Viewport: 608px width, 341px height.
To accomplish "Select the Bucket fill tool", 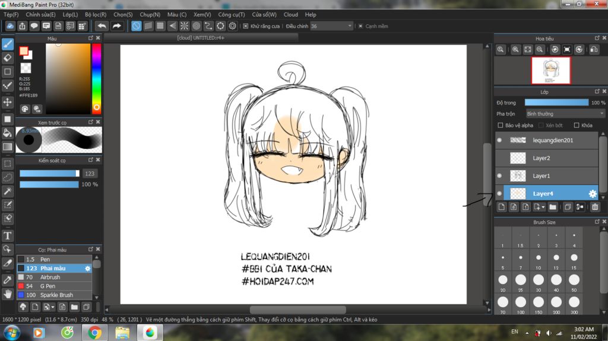I will tap(8, 133).
